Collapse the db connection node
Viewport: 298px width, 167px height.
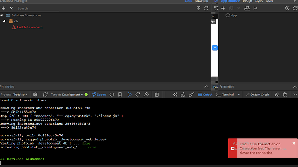[4, 21]
